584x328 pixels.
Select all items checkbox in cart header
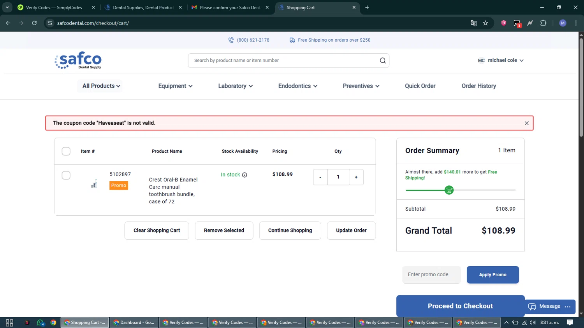coord(66,151)
